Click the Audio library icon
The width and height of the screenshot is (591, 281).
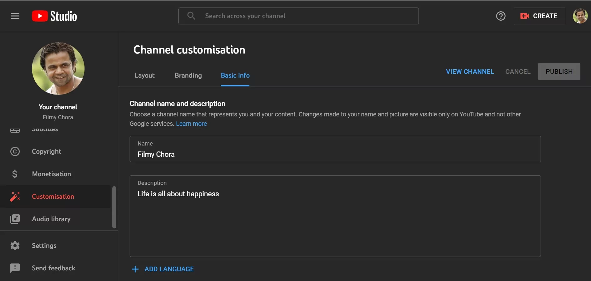[x=15, y=219]
